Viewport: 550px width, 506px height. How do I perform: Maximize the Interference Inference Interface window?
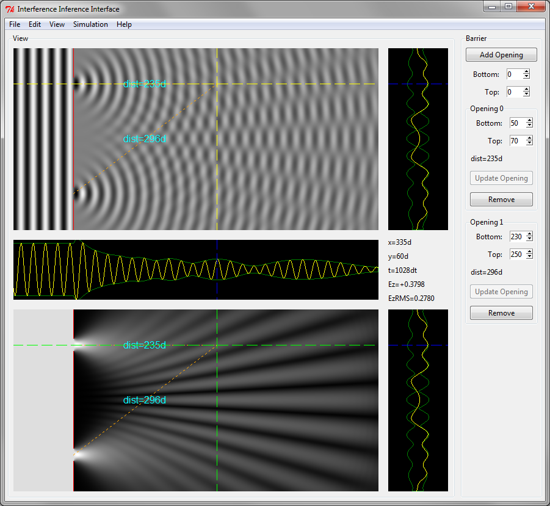pos(508,7)
